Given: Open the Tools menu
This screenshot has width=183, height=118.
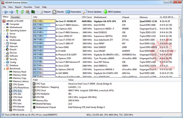Looking at the screenshot, I should coord(37,7).
